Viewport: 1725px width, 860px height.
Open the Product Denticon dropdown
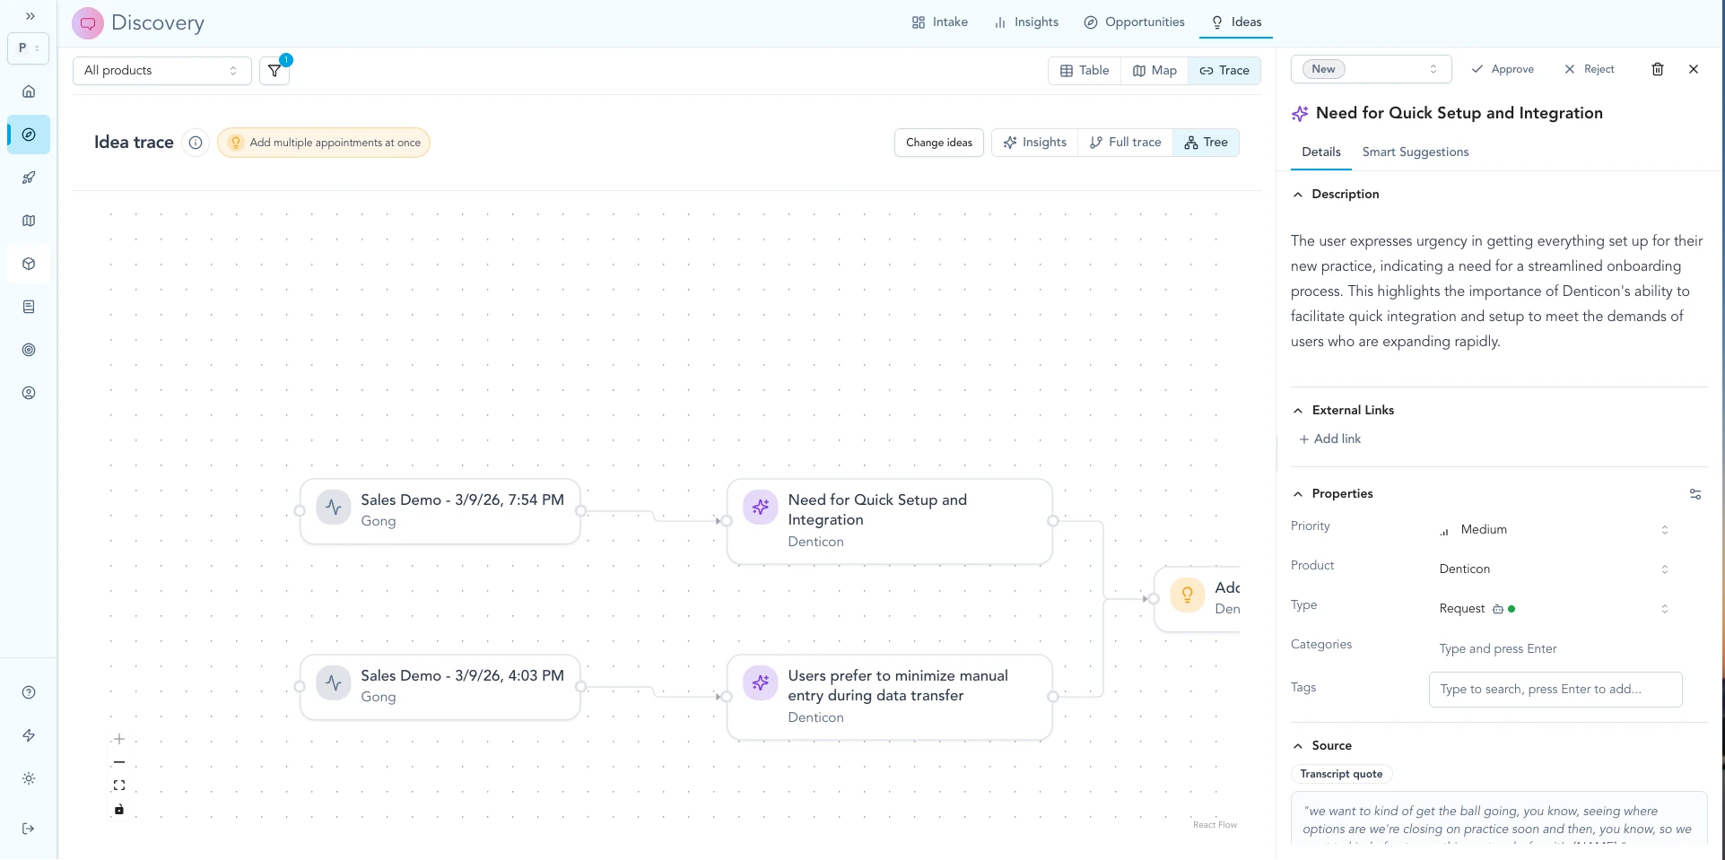1555,569
